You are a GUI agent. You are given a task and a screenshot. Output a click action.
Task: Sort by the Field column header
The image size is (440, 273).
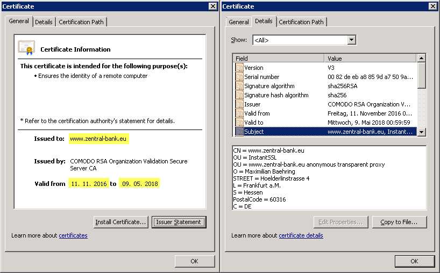pos(279,58)
